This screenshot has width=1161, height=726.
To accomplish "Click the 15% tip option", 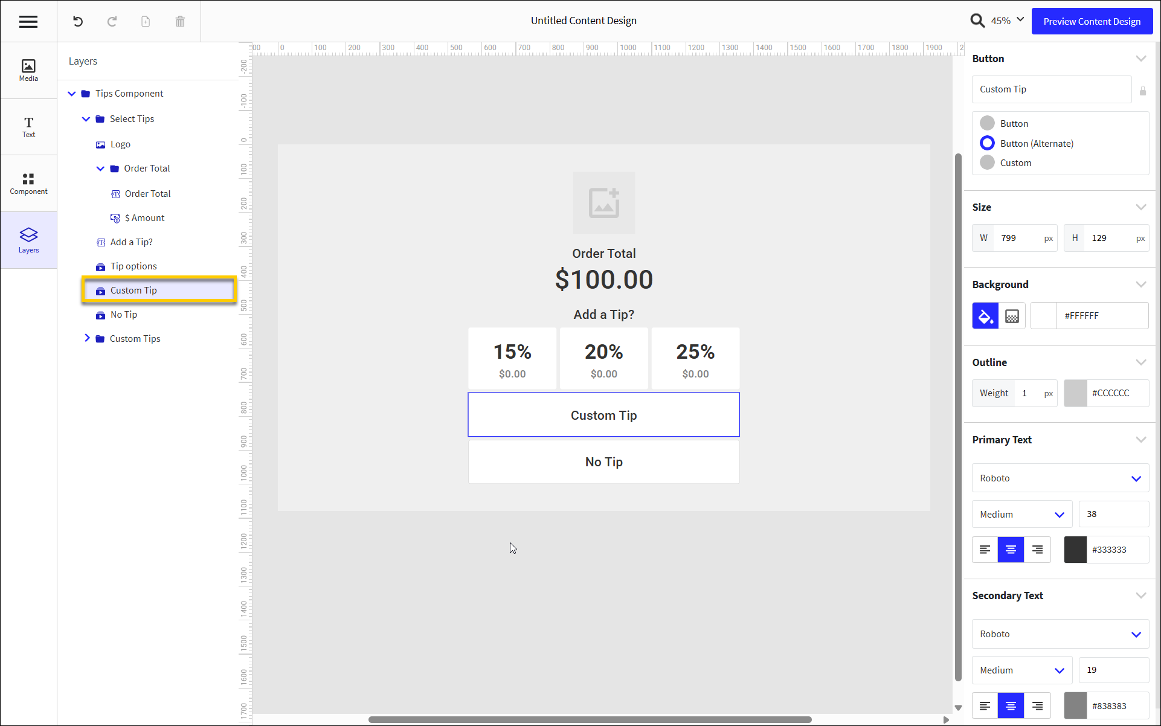I will [x=512, y=359].
